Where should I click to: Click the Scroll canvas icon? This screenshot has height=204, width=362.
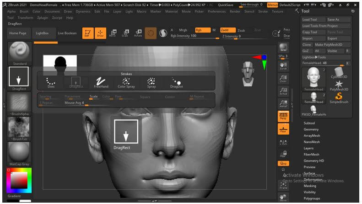coord(283,66)
